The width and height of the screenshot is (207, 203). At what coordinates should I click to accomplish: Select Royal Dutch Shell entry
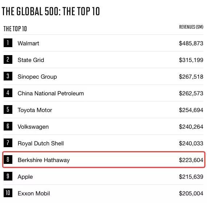click(x=41, y=144)
